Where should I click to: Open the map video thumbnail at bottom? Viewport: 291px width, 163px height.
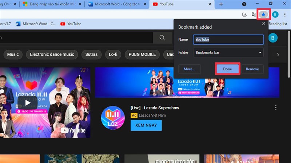coord(82,159)
